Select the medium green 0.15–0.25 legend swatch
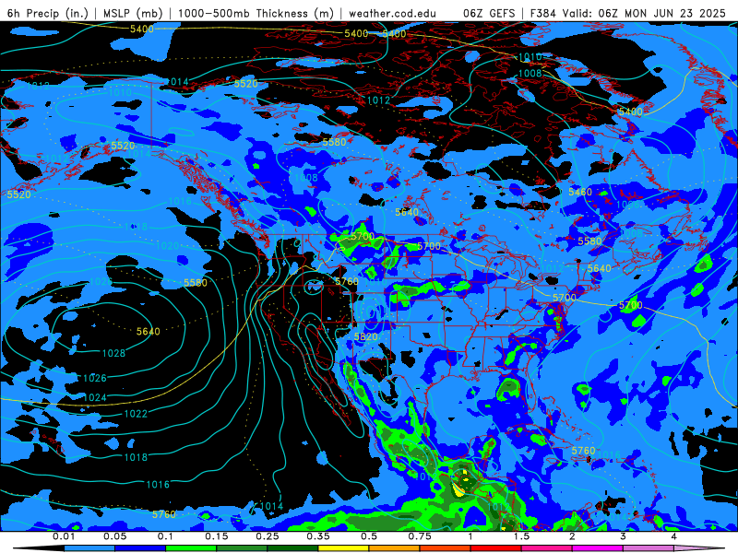The image size is (738, 553). click(242, 548)
